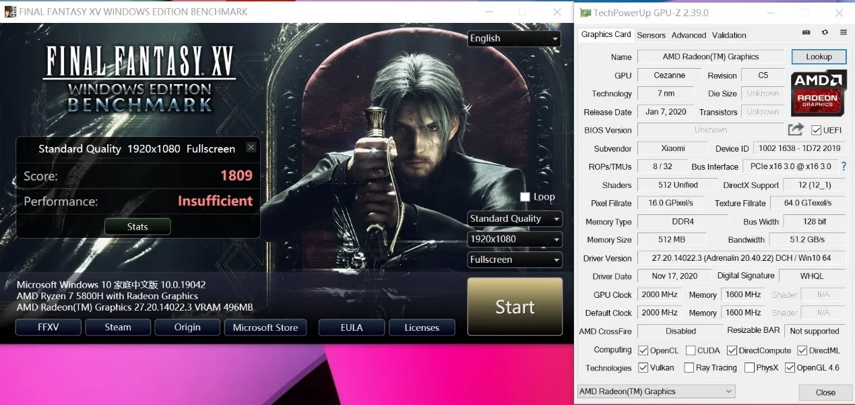Click the Shaders value 512 Unified
This screenshot has height=405, width=855.
678,185
